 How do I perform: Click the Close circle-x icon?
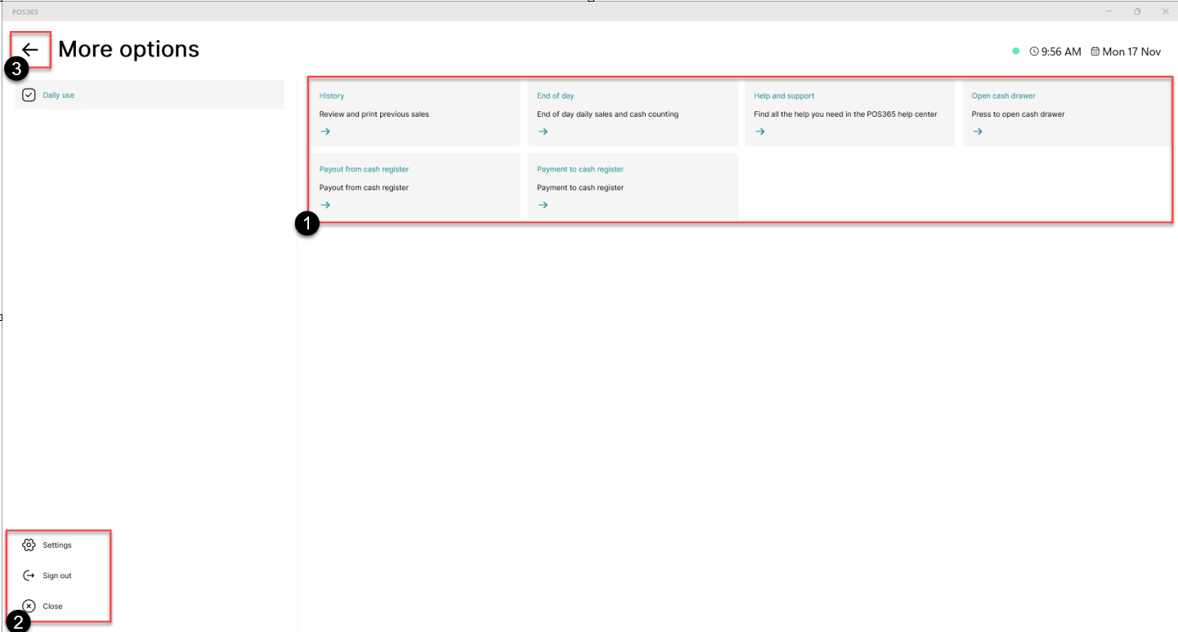[x=29, y=606]
